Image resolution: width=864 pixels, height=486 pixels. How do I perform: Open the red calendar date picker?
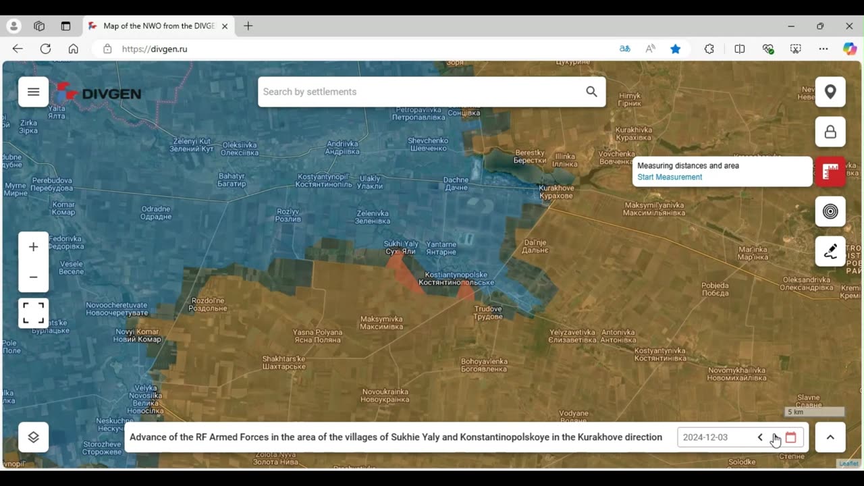click(791, 437)
